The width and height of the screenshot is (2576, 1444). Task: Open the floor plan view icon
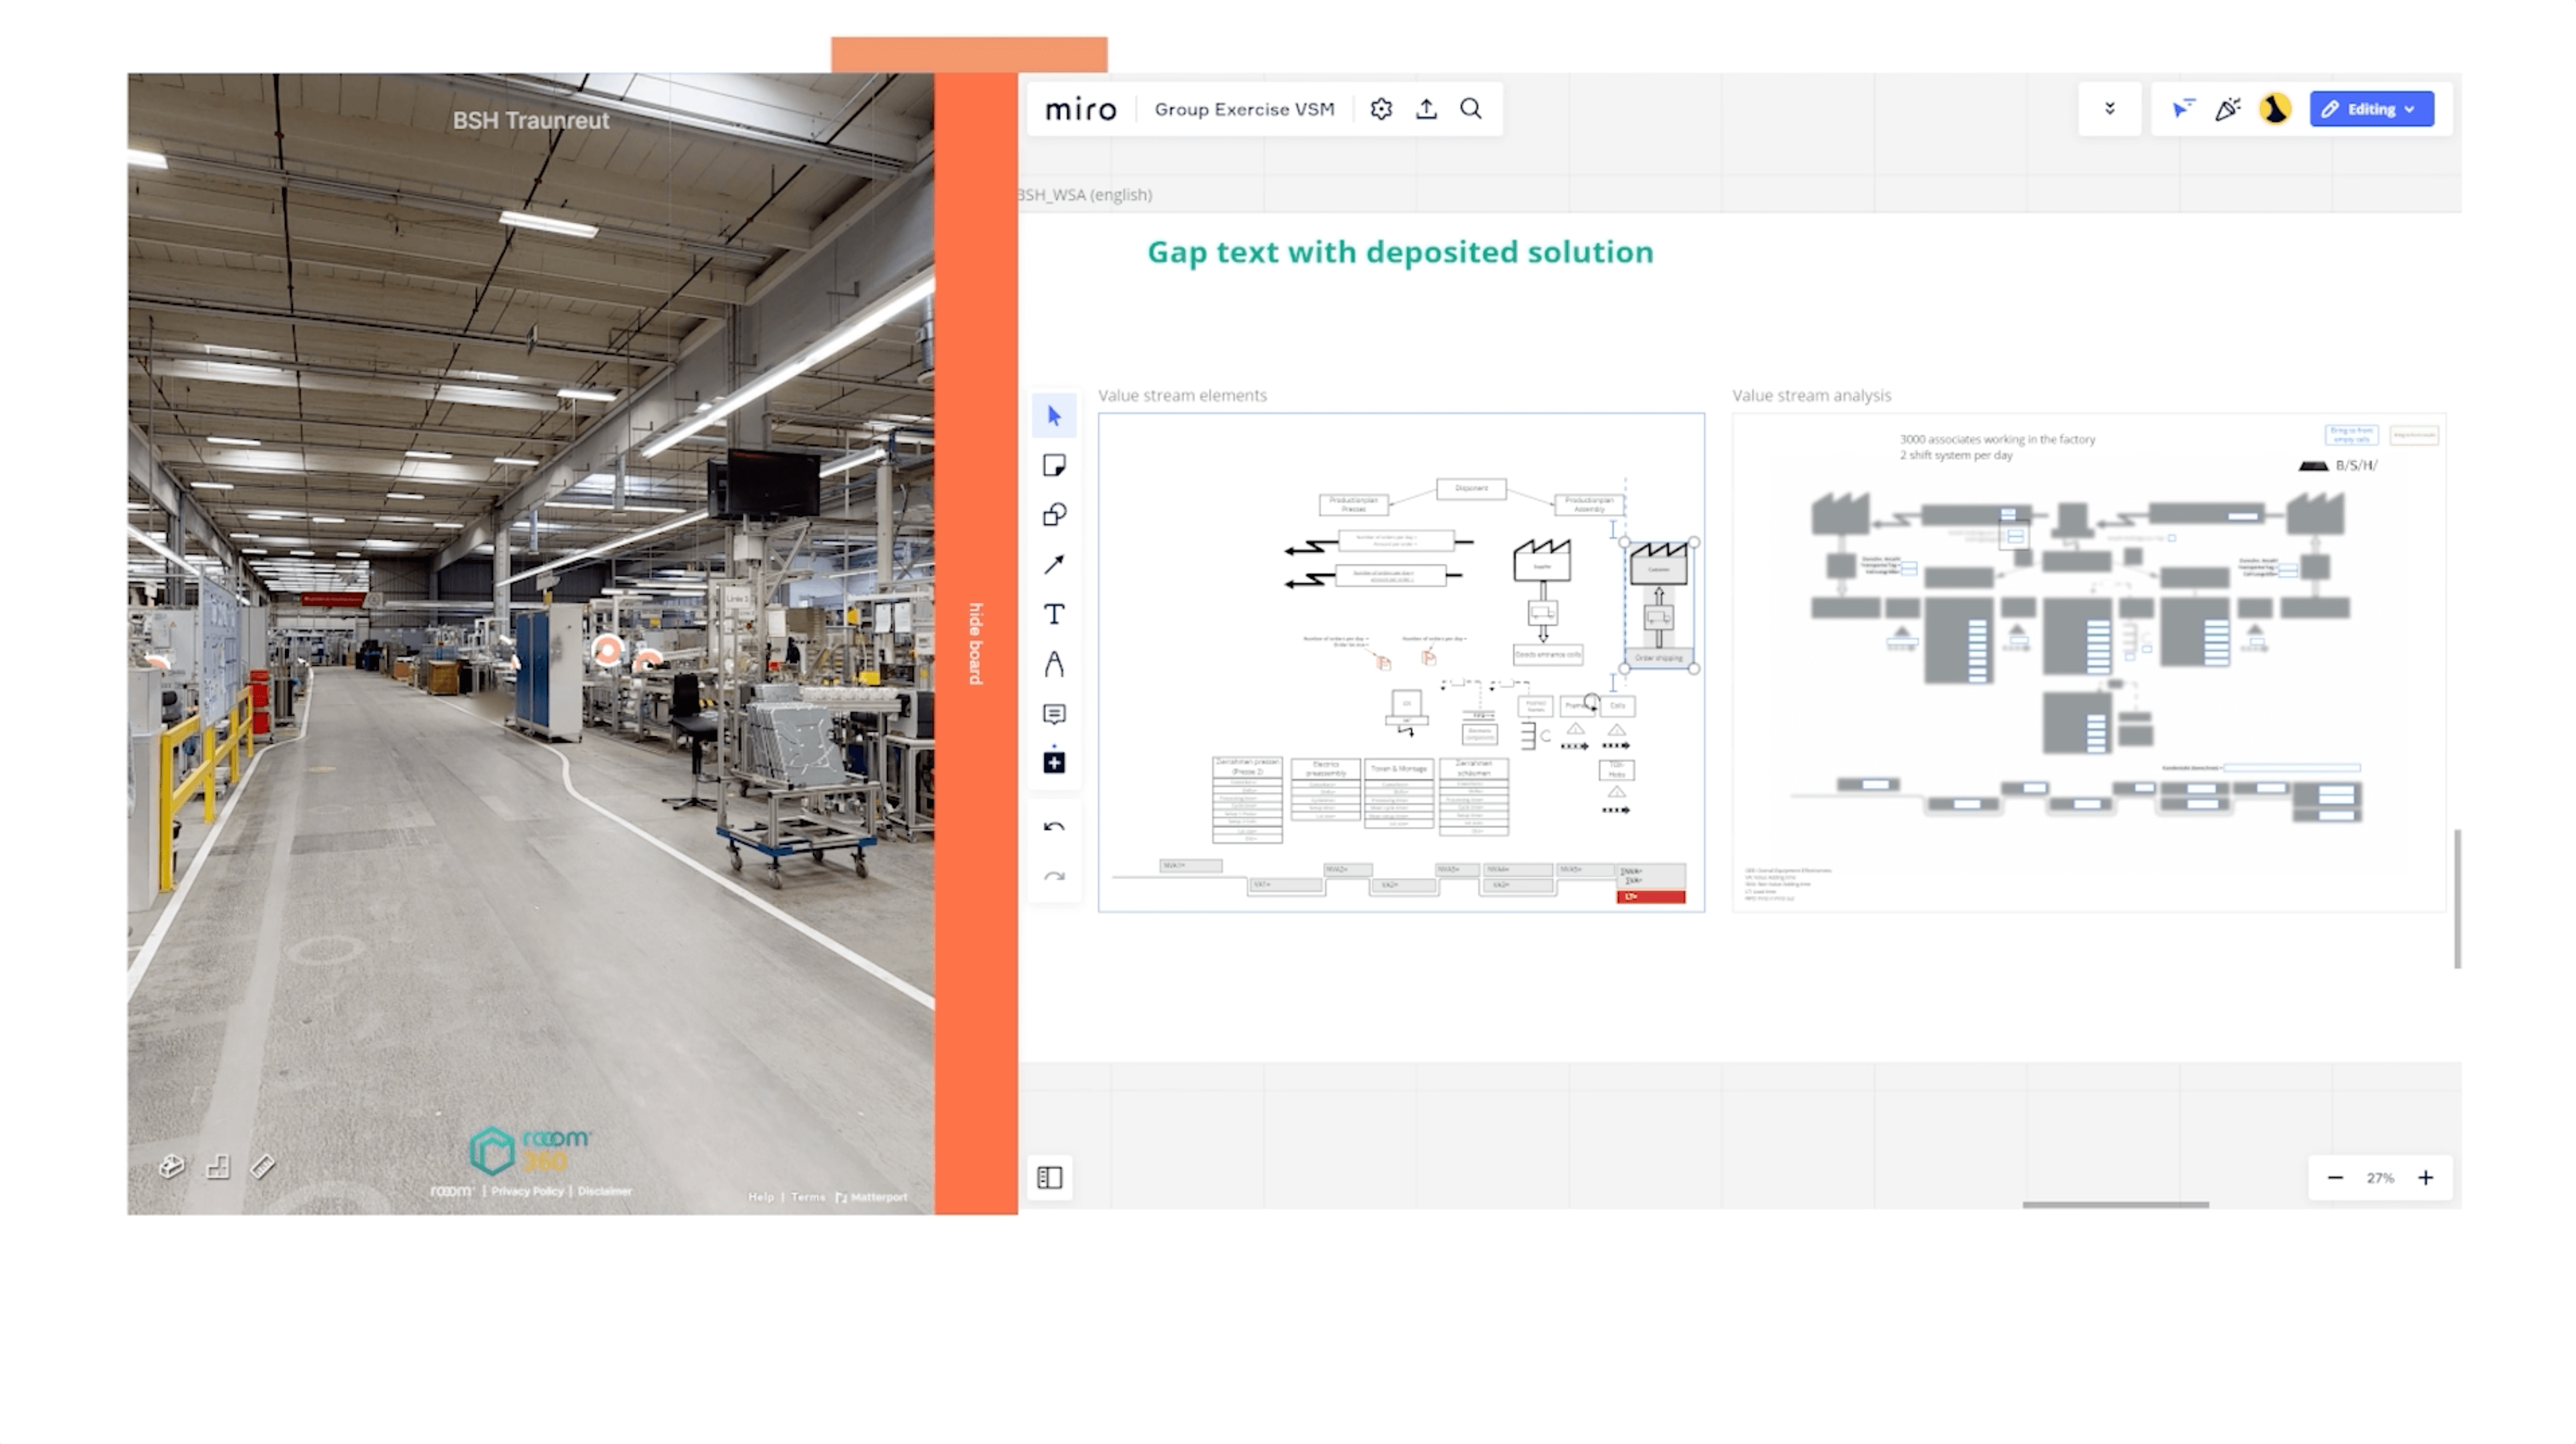point(217,1166)
